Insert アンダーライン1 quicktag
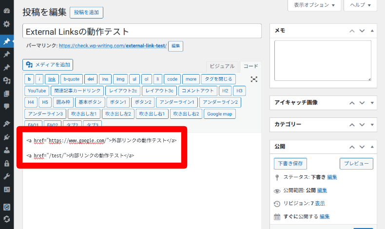This screenshot has width=385, height=229. click(177, 102)
